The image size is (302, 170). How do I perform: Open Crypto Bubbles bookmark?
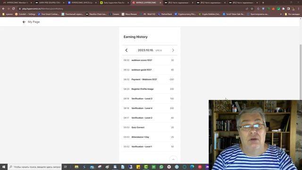point(210,14)
